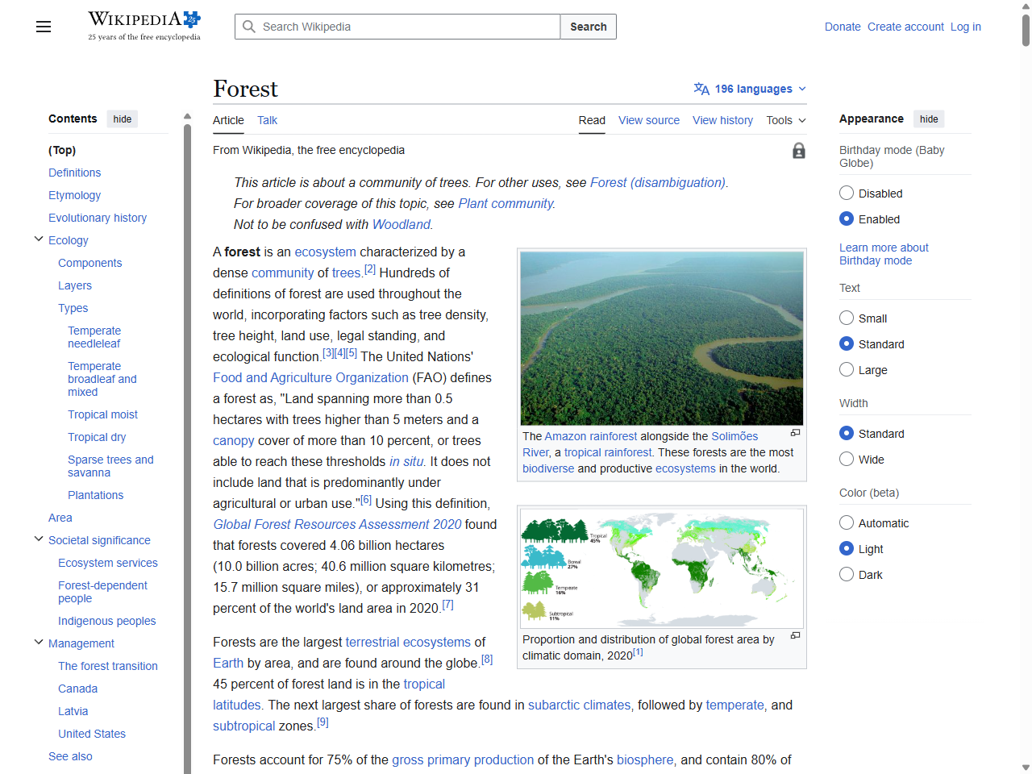
Task: Go to Layers in contents
Action: 75,285
